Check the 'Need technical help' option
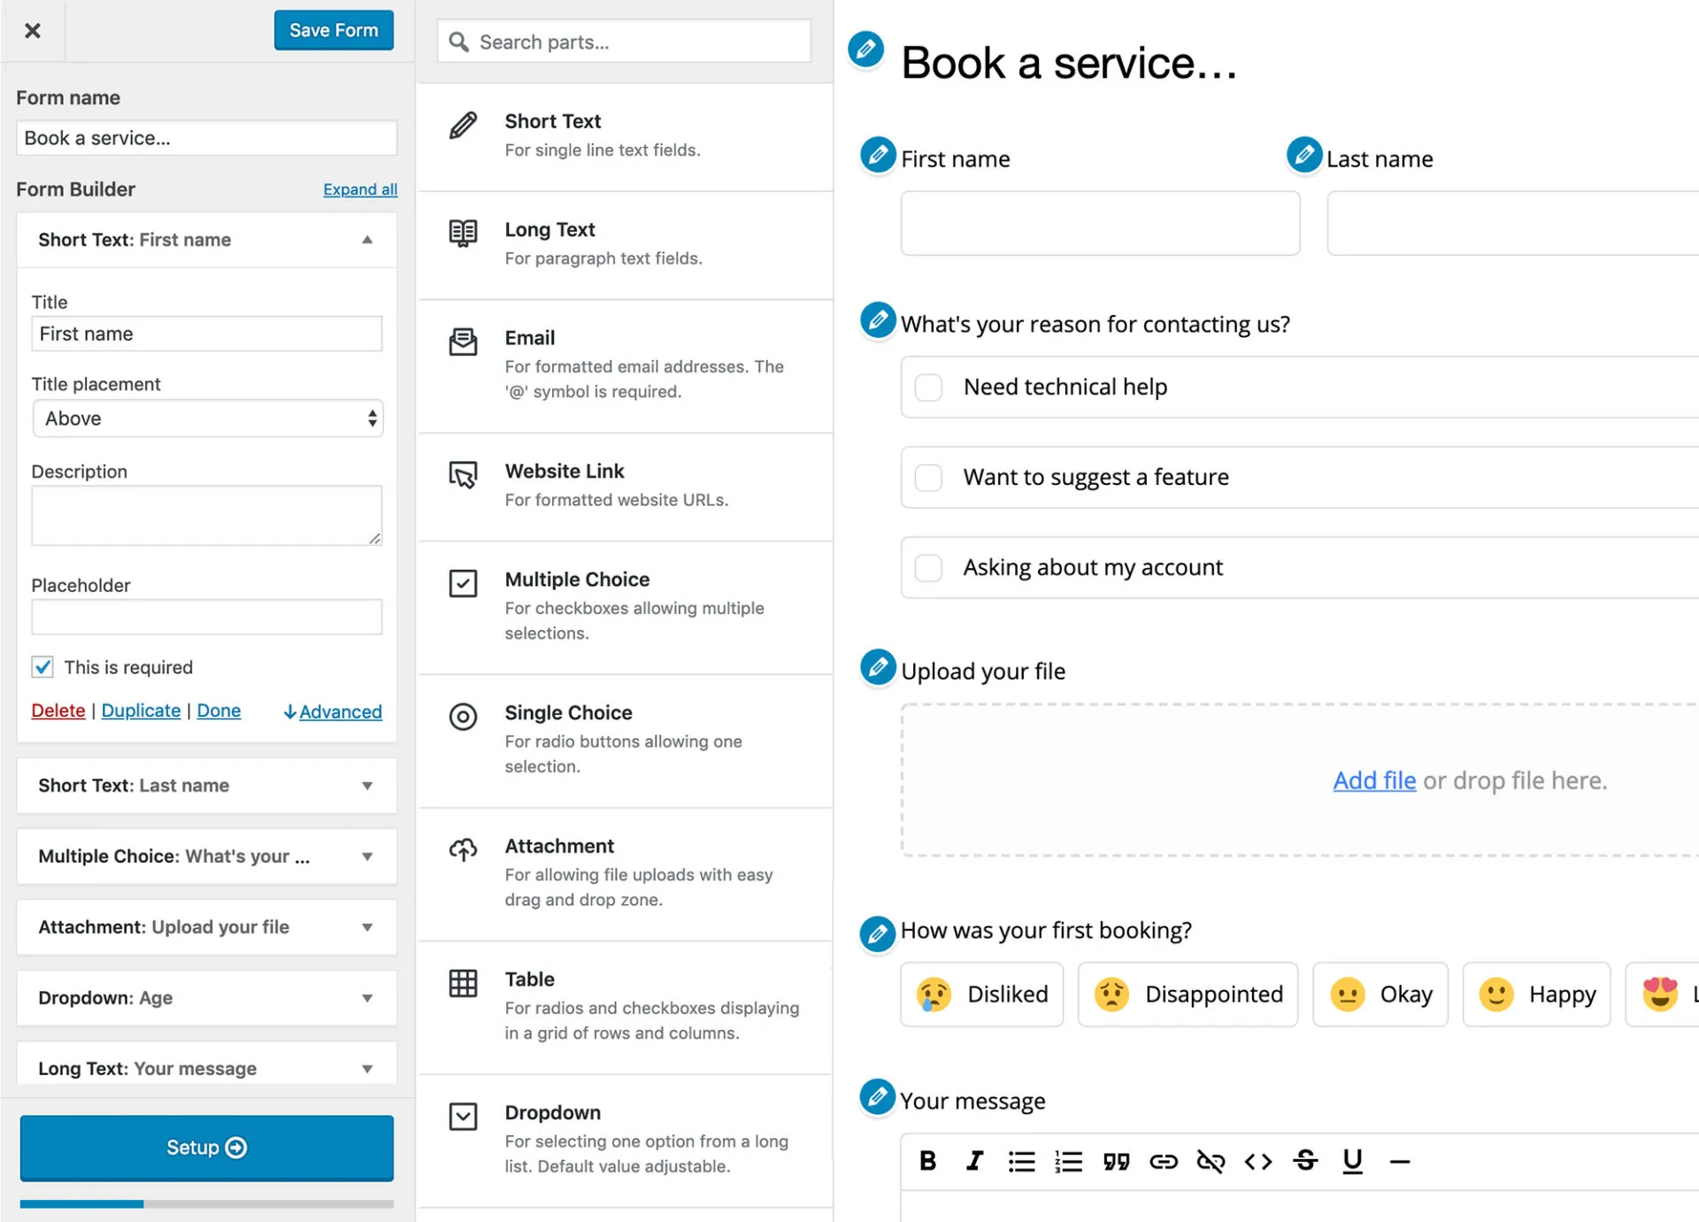The height and width of the screenshot is (1222, 1699). tap(928, 387)
